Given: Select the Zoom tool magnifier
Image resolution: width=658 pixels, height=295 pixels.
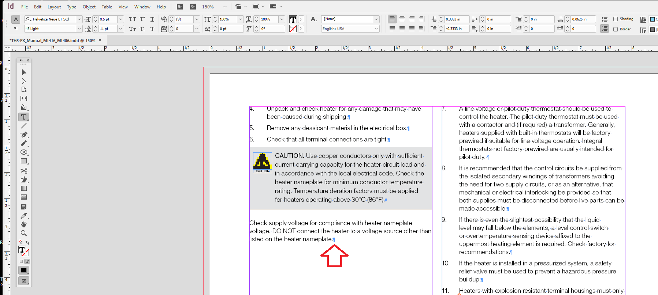Looking at the screenshot, I should pyautogui.click(x=24, y=233).
